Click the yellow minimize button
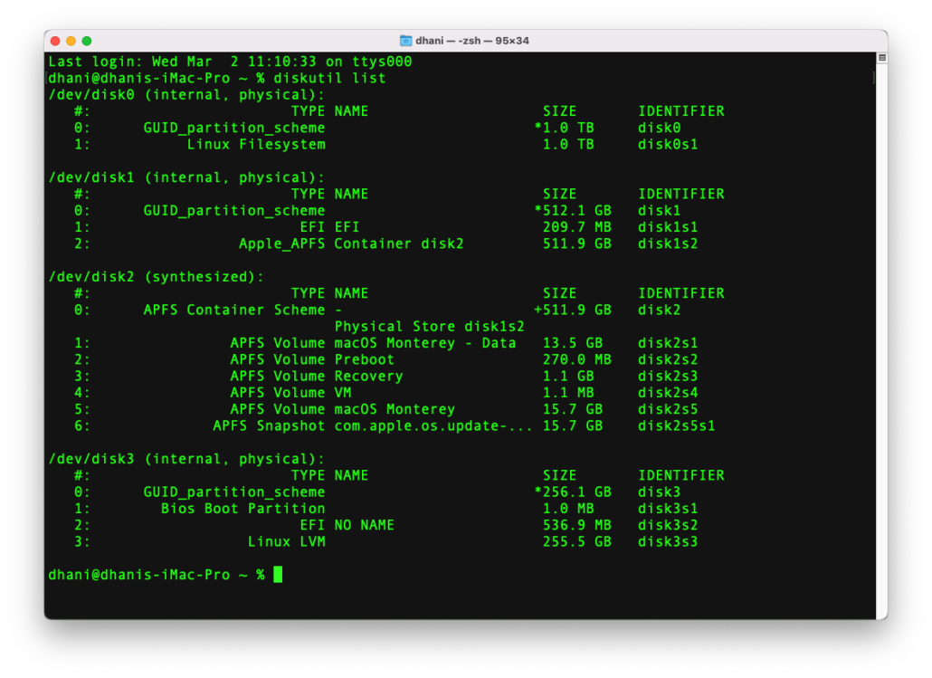The width and height of the screenshot is (932, 678). 71,40
